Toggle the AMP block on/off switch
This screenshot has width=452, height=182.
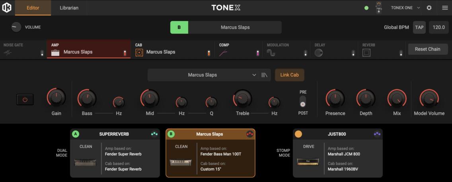(125, 53)
